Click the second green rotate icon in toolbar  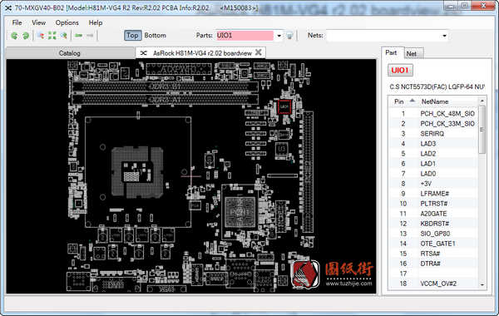pyautogui.click(x=26, y=36)
